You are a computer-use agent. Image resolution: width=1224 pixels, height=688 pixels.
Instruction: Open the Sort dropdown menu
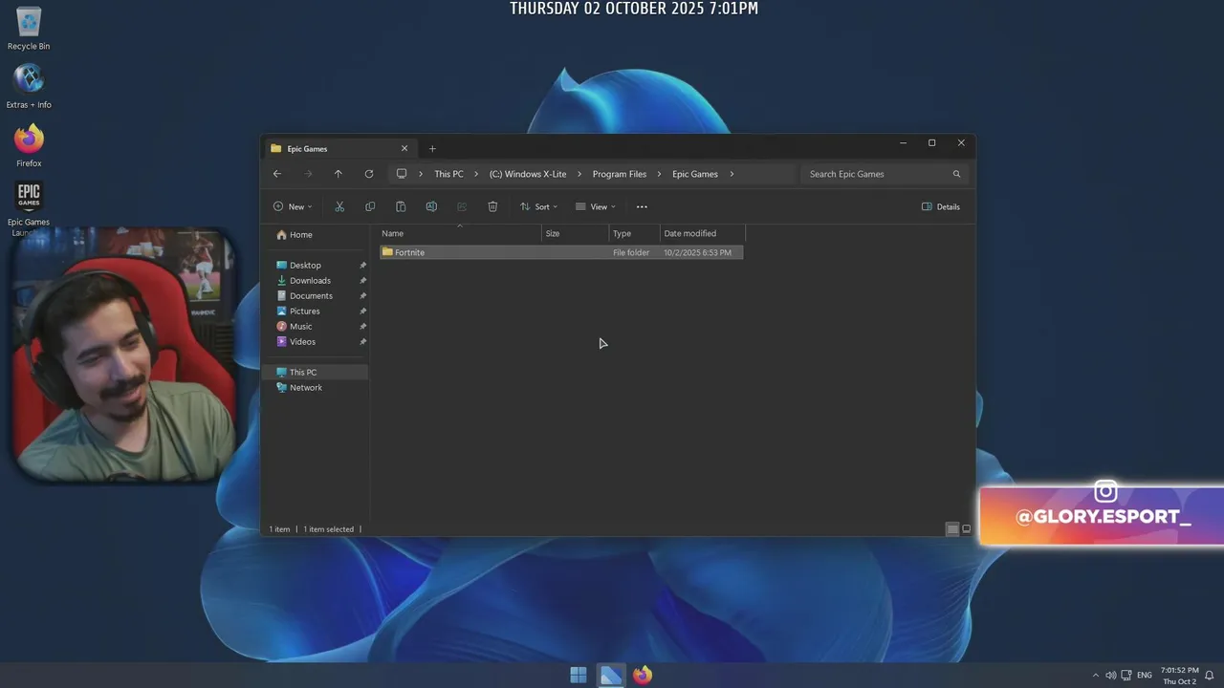click(538, 206)
